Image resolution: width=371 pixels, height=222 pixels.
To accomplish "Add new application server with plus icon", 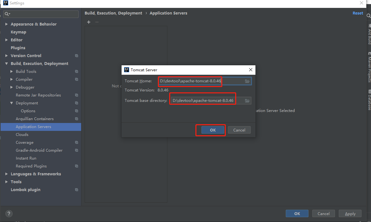I will point(89,22).
